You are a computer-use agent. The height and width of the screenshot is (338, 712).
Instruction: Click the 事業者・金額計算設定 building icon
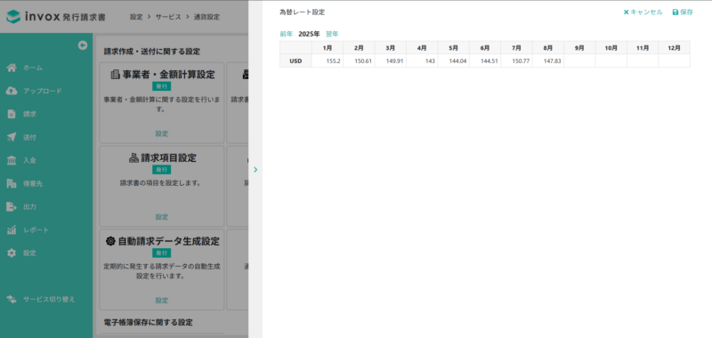[115, 75]
